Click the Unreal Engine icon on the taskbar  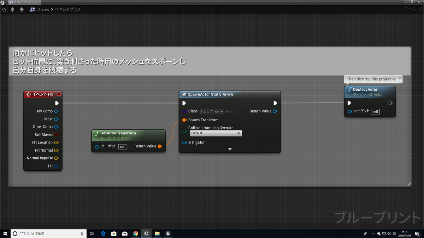click(146, 233)
